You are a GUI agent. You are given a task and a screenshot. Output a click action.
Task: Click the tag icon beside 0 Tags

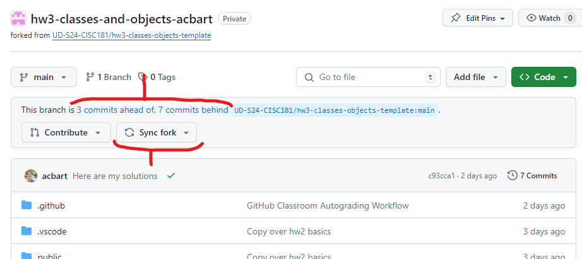pos(143,77)
